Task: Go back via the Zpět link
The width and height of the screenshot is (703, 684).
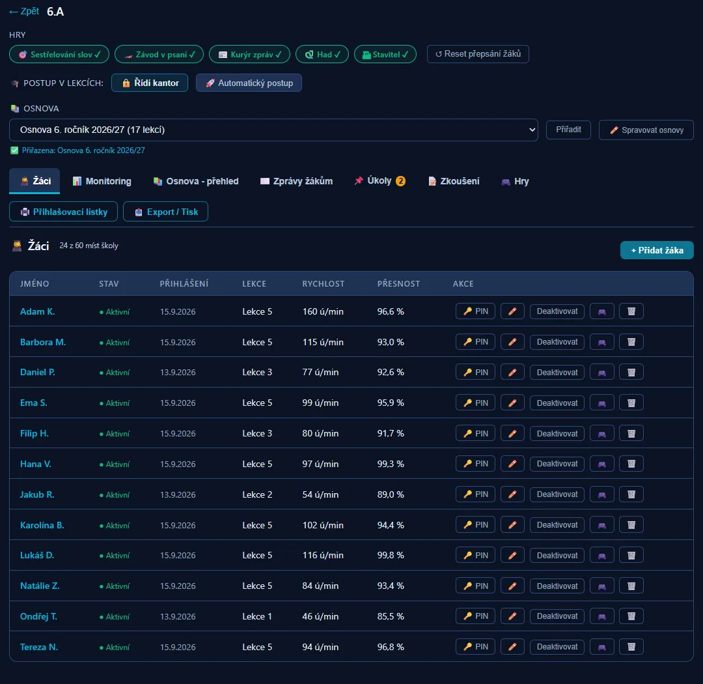Action: [24, 12]
